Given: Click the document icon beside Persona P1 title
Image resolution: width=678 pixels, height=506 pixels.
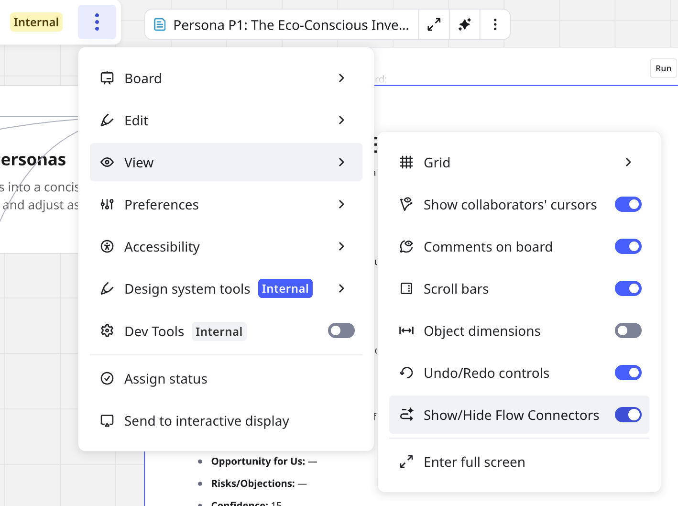Looking at the screenshot, I should point(160,24).
